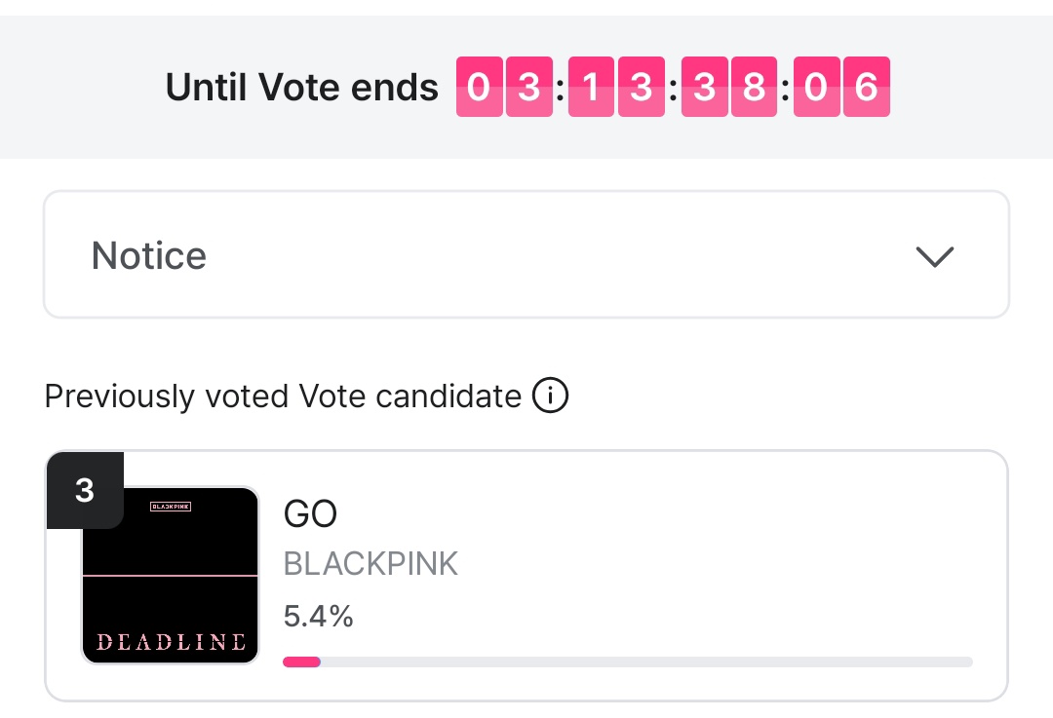Image resolution: width=1053 pixels, height=718 pixels.
Task: Click the last countdown digit 6
Action: click(x=866, y=88)
